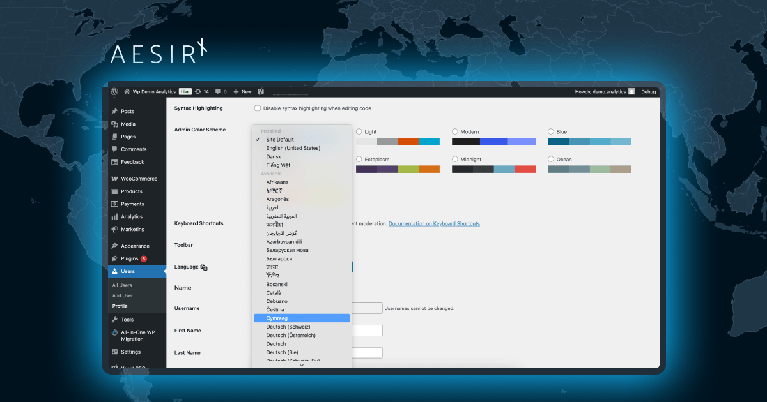Image resolution: width=767 pixels, height=402 pixels.
Task: Click the Analytics bar chart icon
Action: click(114, 217)
